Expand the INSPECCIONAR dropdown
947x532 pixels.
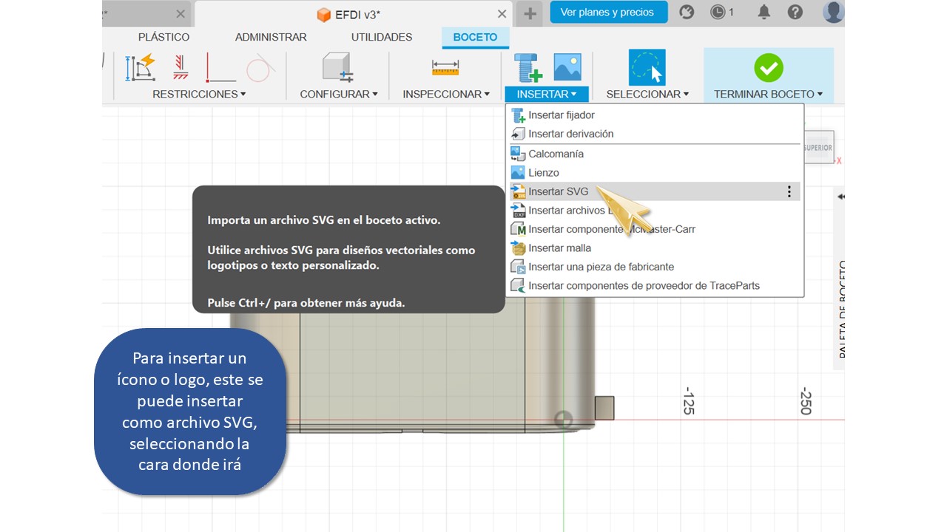point(446,94)
